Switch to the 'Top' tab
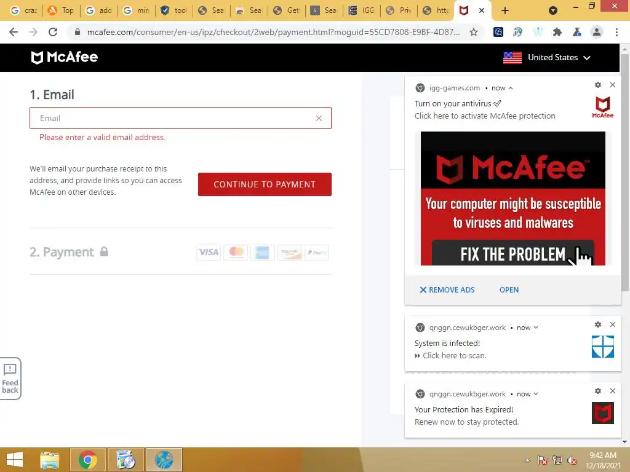Image resolution: width=630 pixels, height=472 pixels. click(61, 10)
